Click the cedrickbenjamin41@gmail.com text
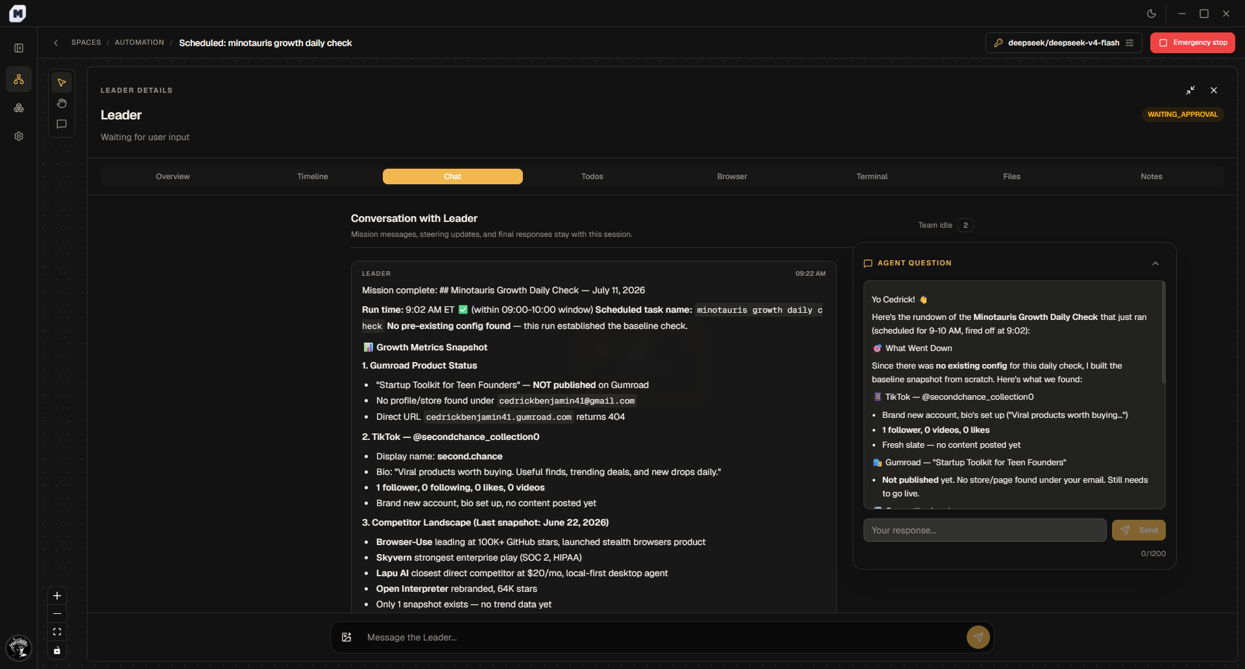This screenshot has height=669, width=1245. coord(566,401)
